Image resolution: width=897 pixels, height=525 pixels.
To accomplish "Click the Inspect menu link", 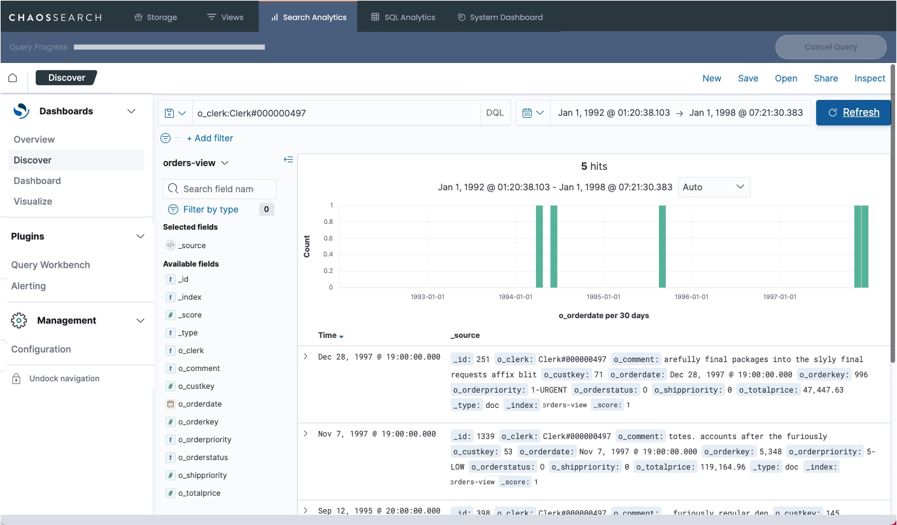I will coord(870,78).
